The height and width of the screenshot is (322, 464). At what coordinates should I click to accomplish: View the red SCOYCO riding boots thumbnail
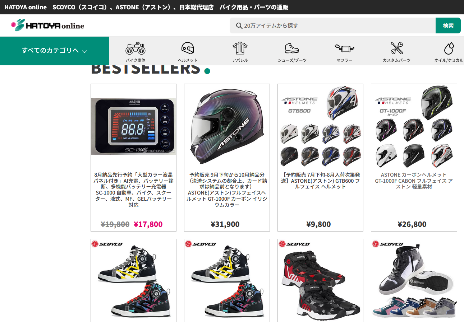(320, 281)
